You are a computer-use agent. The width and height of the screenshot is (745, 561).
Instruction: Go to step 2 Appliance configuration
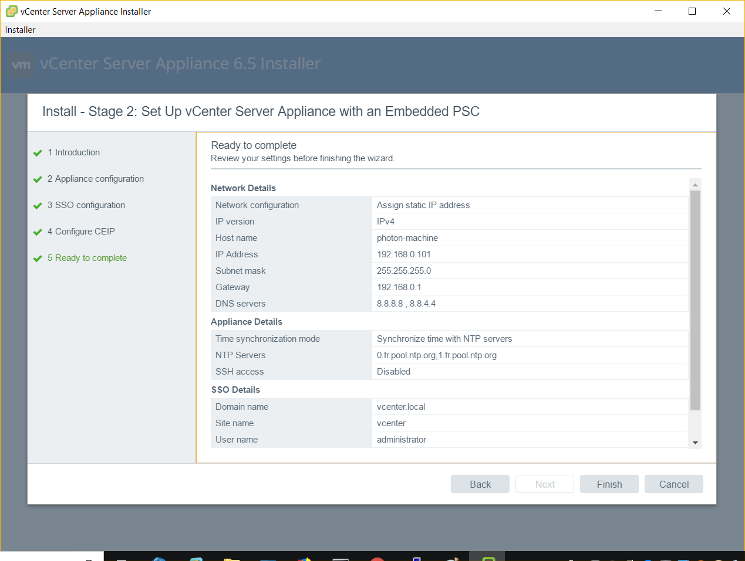click(96, 179)
